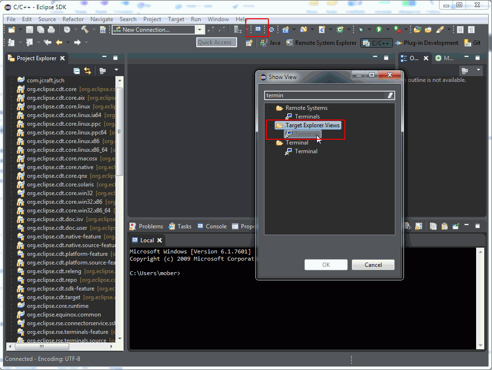The height and width of the screenshot is (370, 492).
Task: Click the Open Perspective icon
Action: (x=249, y=43)
